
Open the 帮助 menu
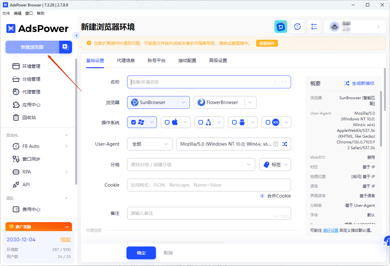[x=41, y=13]
